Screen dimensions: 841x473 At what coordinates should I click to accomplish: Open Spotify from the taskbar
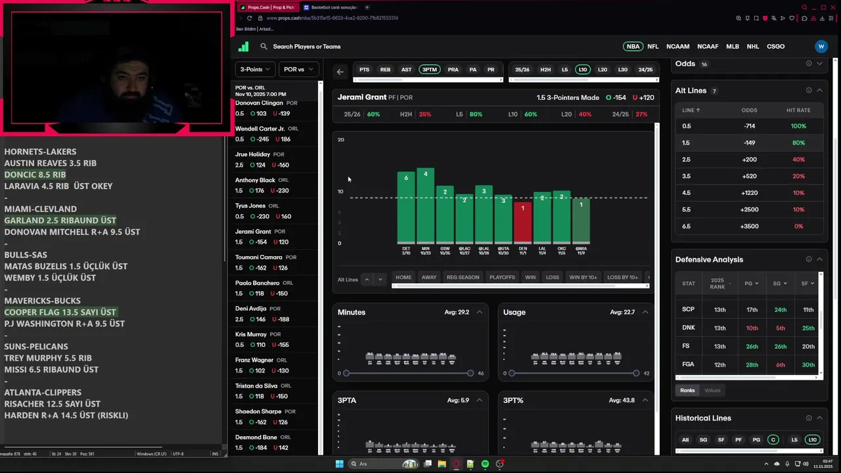click(x=485, y=464)
